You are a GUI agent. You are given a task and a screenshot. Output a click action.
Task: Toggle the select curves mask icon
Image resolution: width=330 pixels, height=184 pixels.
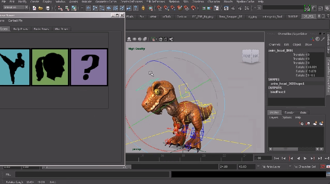pyautogui.click(x=102, y=8)
